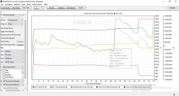Open the Multi Table (MTT) dropdown
Image resolution: width=179 pixels, height=96 pixels.
click(x=13, y=67)
